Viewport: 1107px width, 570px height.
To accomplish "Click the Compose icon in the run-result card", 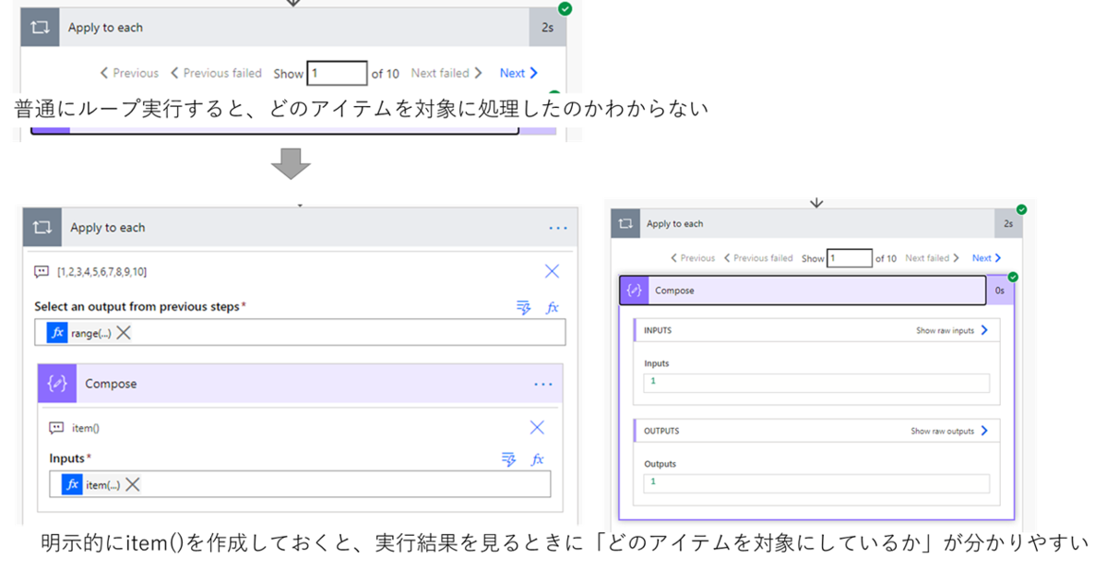I will [x=635, y=291].
